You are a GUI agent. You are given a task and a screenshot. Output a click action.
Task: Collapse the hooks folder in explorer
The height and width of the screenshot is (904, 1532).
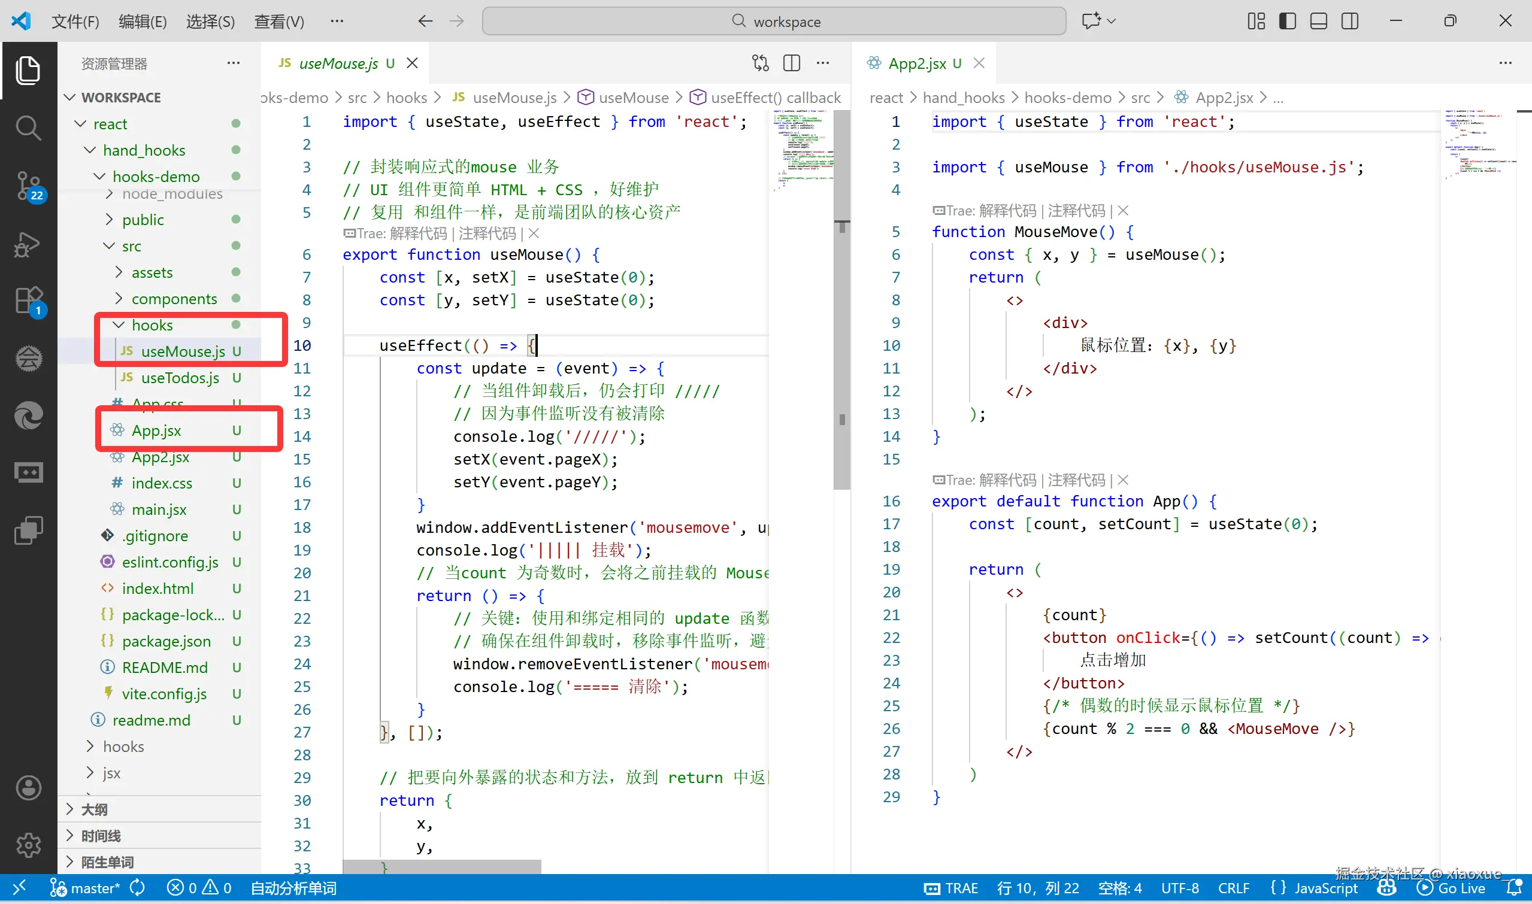click(x=152, y=325)
